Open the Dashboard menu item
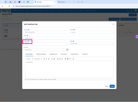138x102 pixels. 15,11
